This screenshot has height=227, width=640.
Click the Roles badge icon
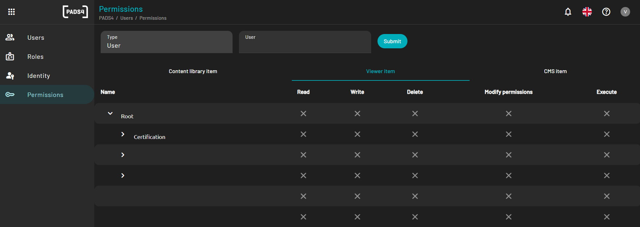click(10, 56)
